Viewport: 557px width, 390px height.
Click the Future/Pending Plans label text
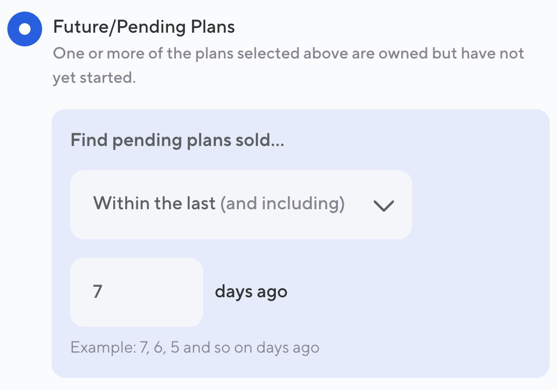coord(144,27)
